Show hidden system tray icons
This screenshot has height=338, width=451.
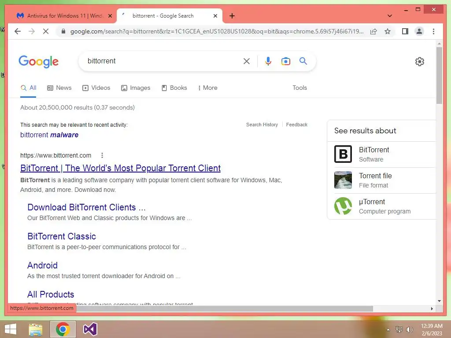click(388, 330)
